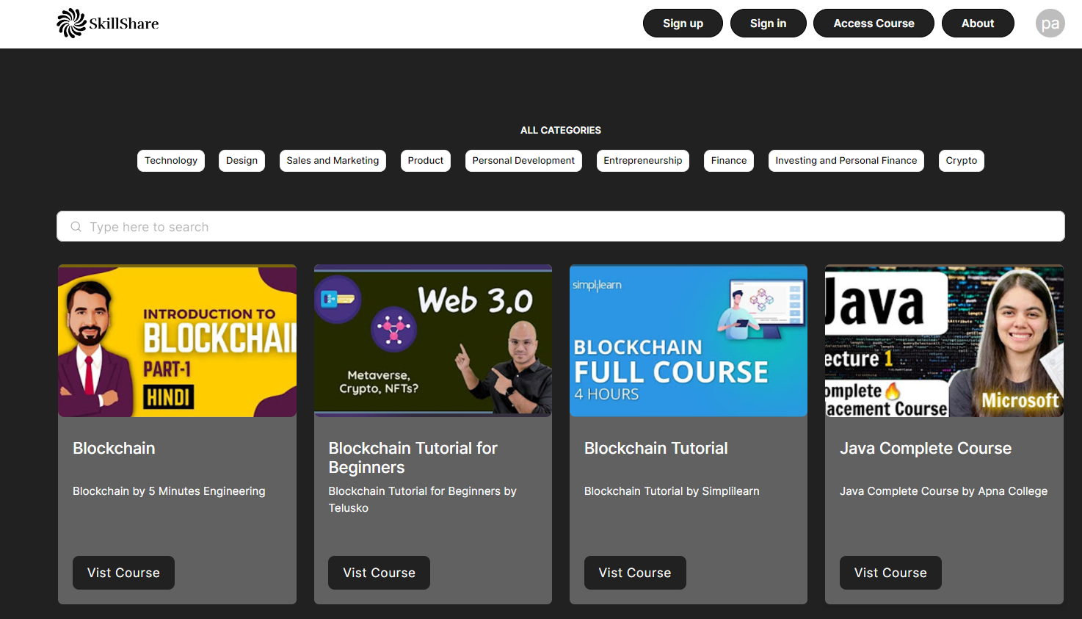Visit the Blockchain Tutorial for Beginners course
Screen dimensions: 1082x619
click(x=379, y=573)
